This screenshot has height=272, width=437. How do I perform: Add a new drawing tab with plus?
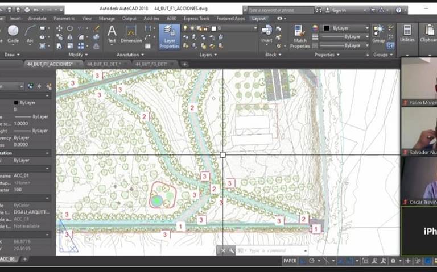184,64
